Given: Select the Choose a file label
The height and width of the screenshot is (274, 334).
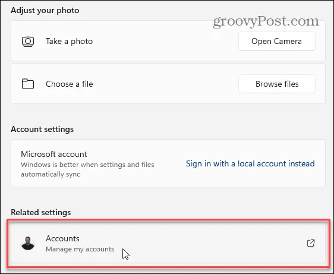Looking at the screenshot, I should click(x=69, y=84).
